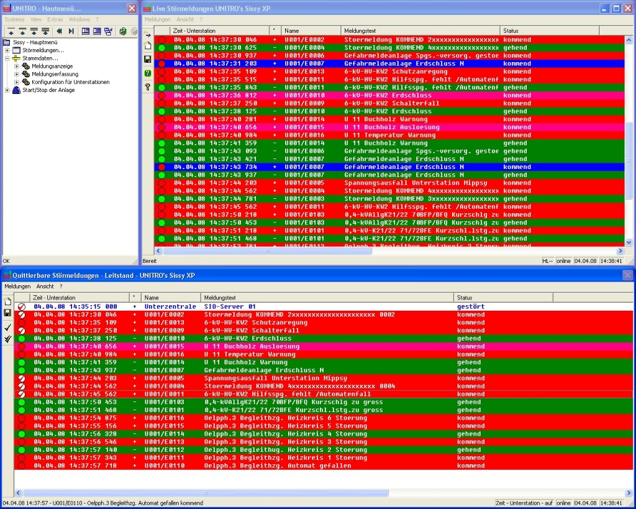Open Windows menu in UNITRO Hauptmenü window
Image resolution: width=636 pixels, height=509 pixels.
tap(79, 19)
